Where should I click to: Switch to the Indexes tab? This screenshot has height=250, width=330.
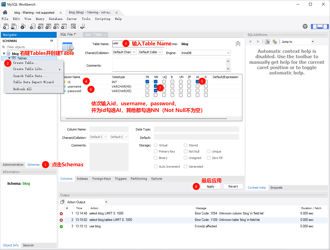tap(82, 179)
